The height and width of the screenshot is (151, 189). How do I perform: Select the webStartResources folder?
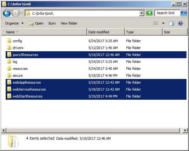click(27, 96)
